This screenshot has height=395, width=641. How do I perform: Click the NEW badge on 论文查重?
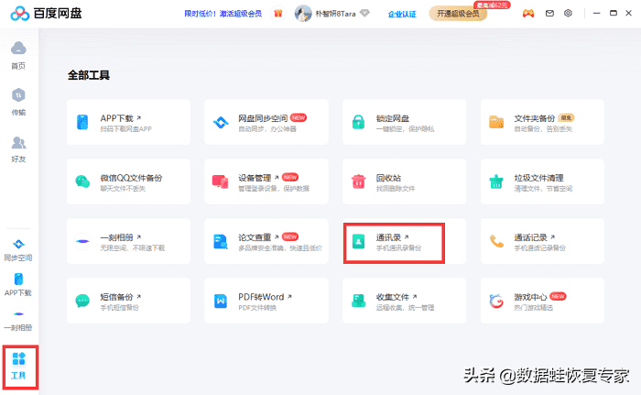(290, 236)
